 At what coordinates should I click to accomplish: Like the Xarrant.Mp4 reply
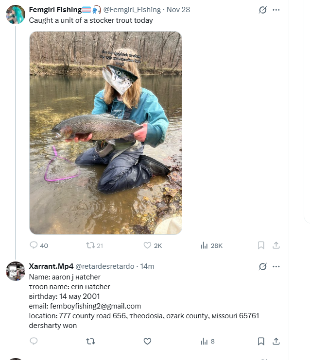(148, 341)
